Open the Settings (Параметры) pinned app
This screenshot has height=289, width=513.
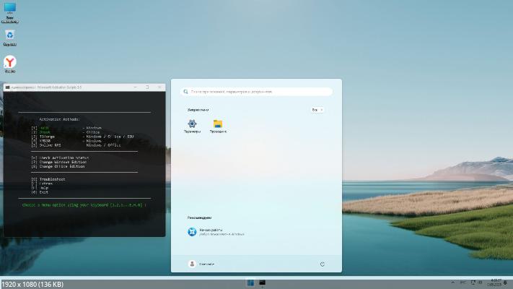[192, 124]
